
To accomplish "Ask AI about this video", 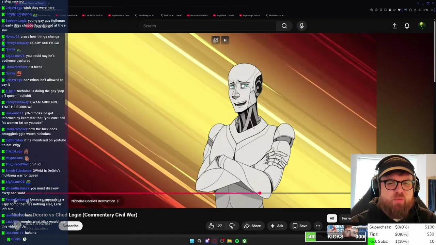I will click(x=277, y=226).
